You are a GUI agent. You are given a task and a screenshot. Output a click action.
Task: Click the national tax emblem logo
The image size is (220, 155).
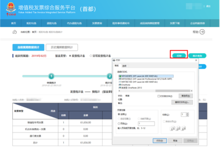click(11, 9)
